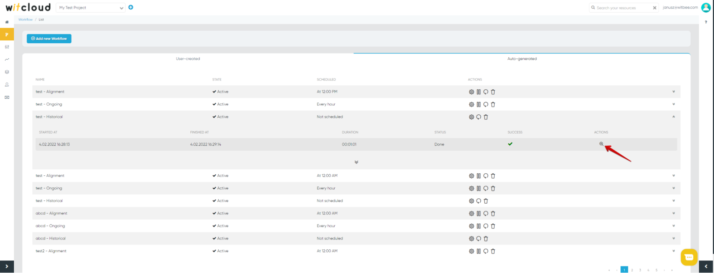Load more runs with the double chevron
The height and width of the screenshot is (273, 714).
pyautogui.click(x=356, y=162)
